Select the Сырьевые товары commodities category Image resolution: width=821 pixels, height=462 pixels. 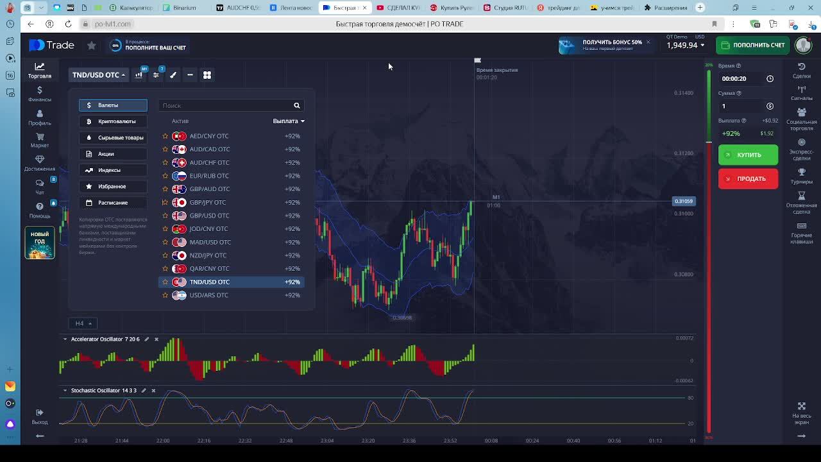point(113,138)
